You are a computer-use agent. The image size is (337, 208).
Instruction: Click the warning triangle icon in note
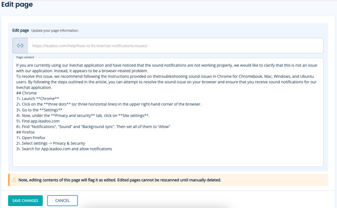[x=14, y=180]
